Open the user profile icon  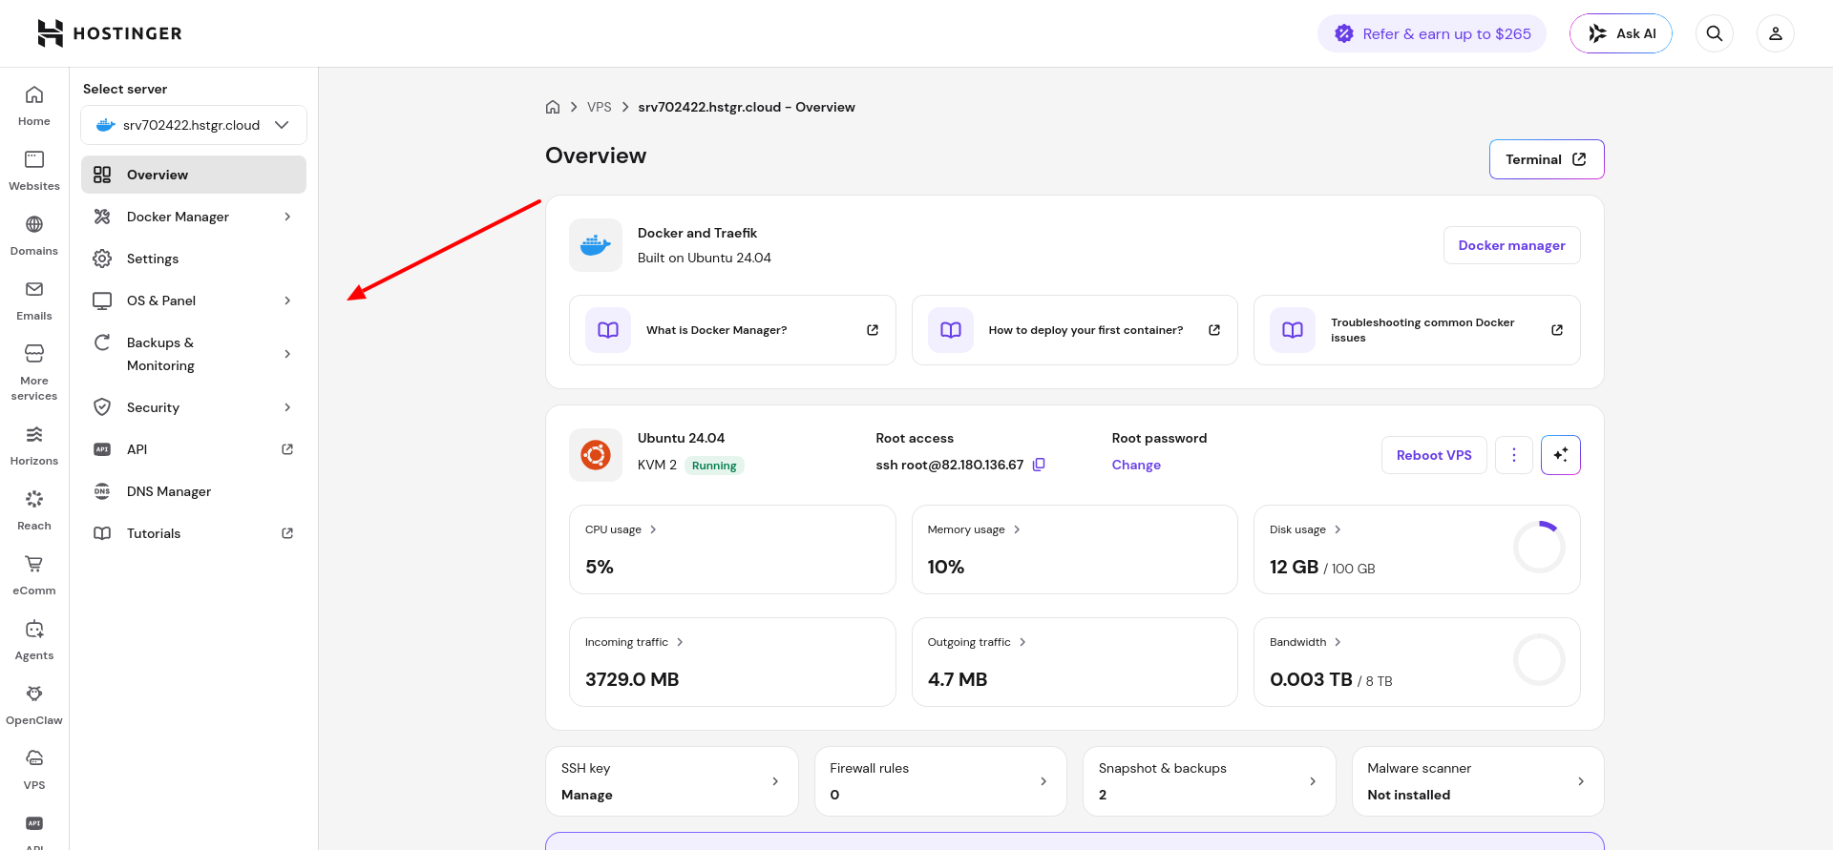[x=1776, y=33]
